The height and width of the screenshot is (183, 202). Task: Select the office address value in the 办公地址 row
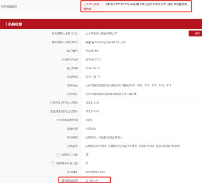click(x=111, y=94)
